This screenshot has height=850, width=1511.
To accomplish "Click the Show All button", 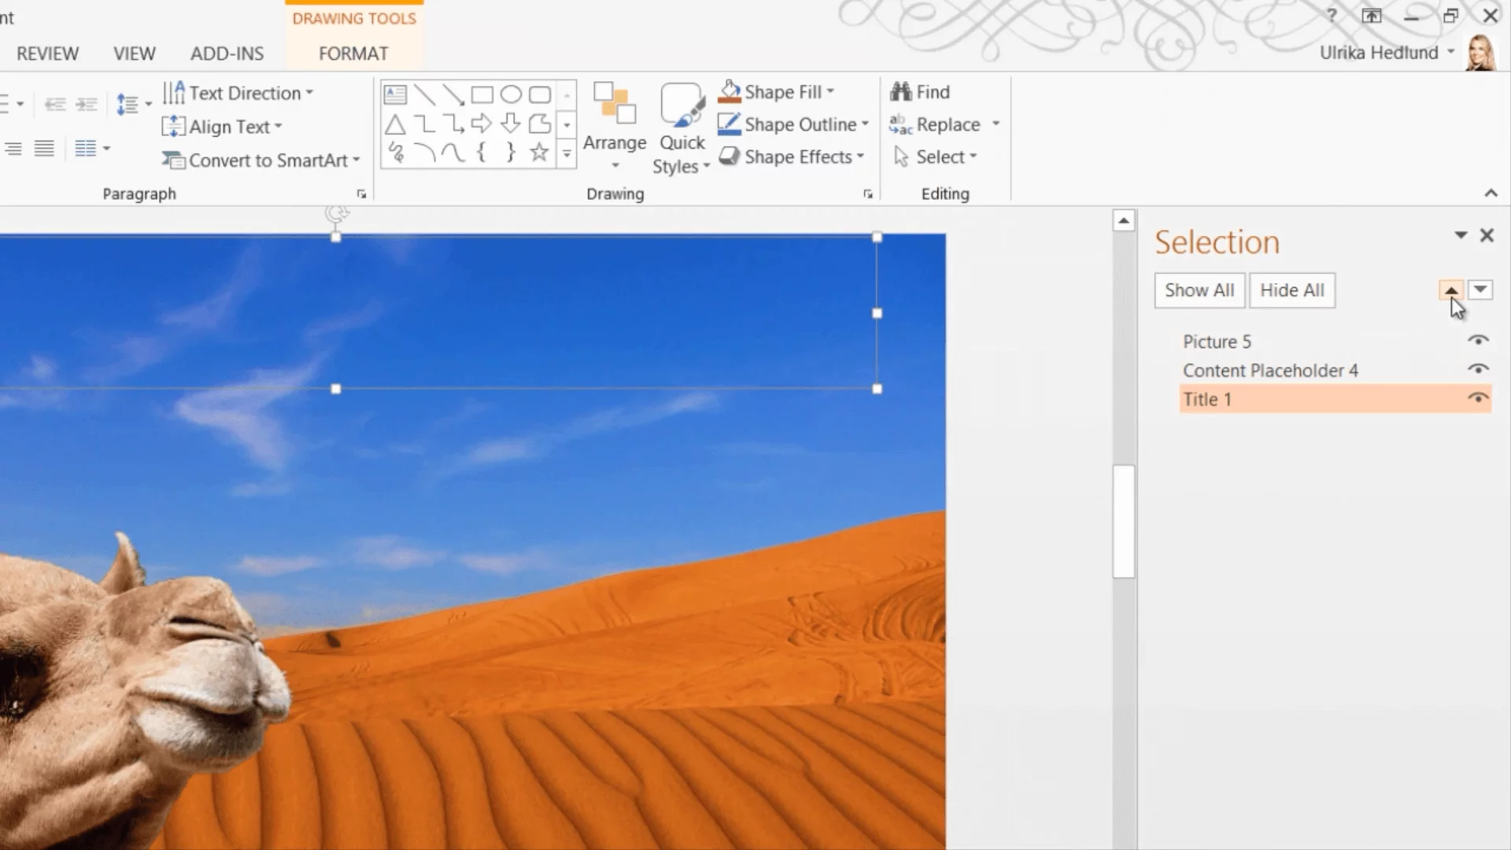I will (x=1199, y=290).
